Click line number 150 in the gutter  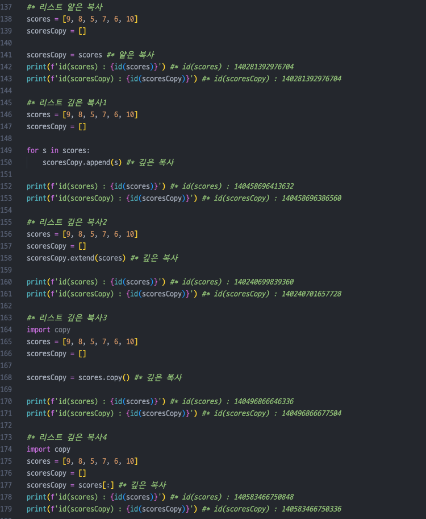pyautogui.click(x=6, y=163)
